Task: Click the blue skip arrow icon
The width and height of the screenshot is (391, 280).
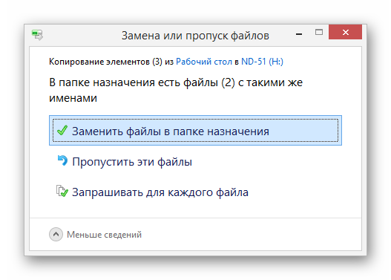Action: tap(62, 160)
